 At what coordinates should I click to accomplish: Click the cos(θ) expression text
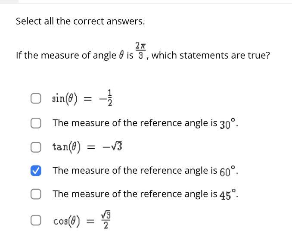tap(65, 221)
